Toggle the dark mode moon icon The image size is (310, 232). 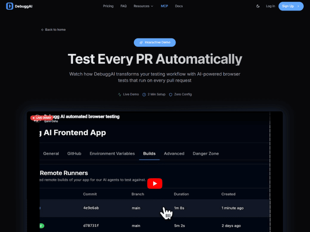click(258, 6)
